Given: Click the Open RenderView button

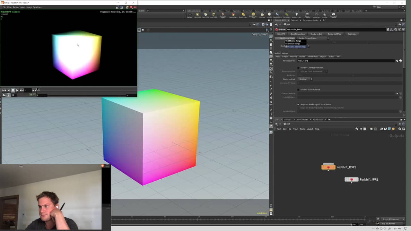Looking at the screenshot, I should pos(297,34).
